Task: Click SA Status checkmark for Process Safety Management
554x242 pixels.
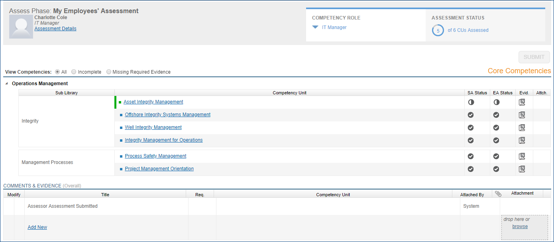Action: point(471,156)
